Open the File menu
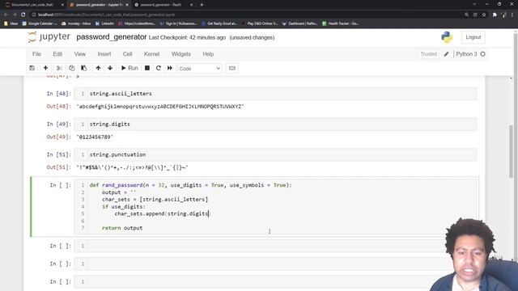 [36, 54]
